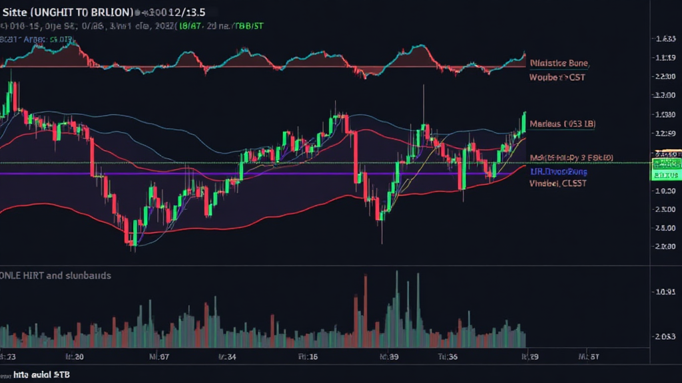Open the purple "UR.Divosbung" indicator entry
This screenshot has width=682, height=383.
(558, 172)
